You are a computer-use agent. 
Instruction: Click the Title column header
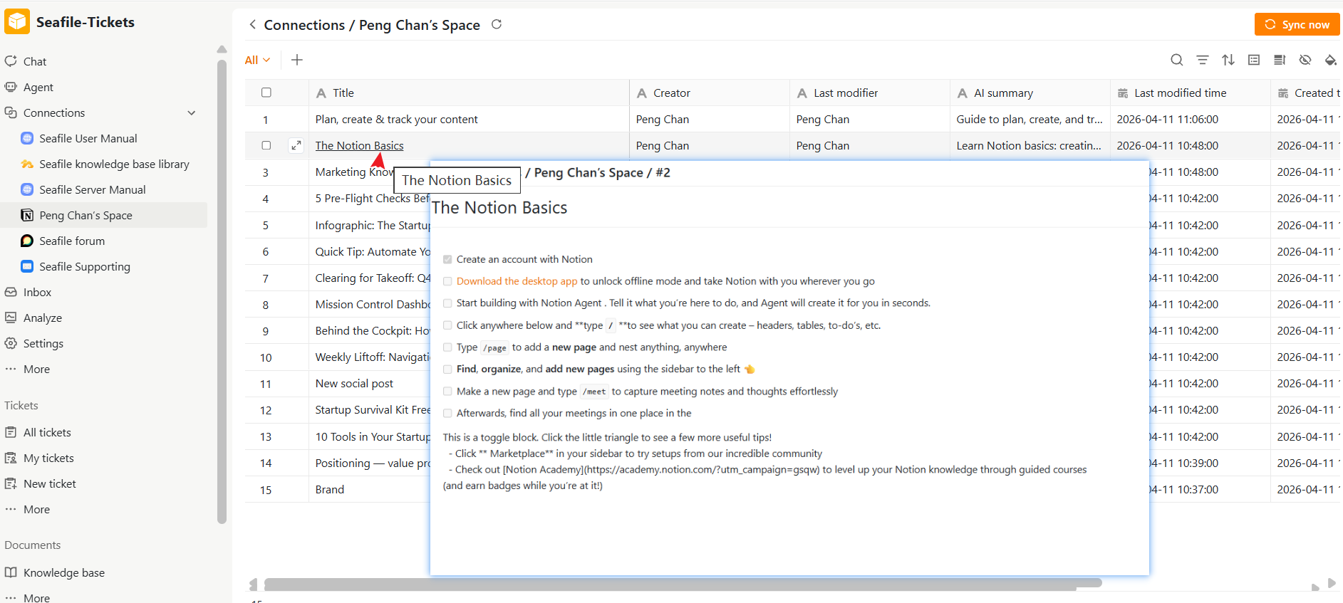coord(469,93)
